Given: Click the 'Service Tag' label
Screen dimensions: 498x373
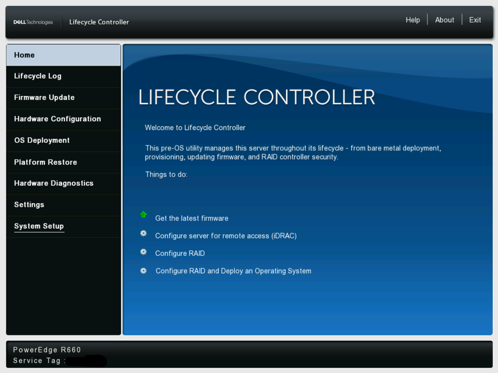Looking at the screenshot, I should 39,361.
